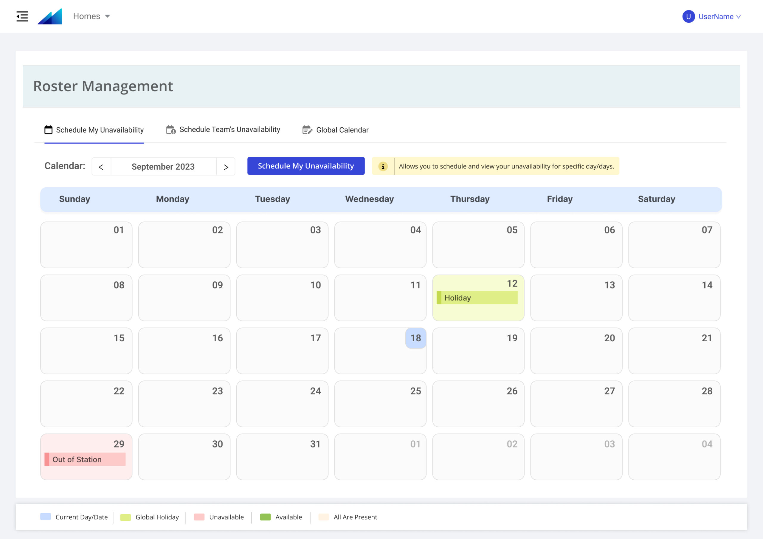This screenshot has width=763, height=539.
Task: Collapse the sidebar hamburger menu icon
Action: pyautogui.click(x=22, y=16)
